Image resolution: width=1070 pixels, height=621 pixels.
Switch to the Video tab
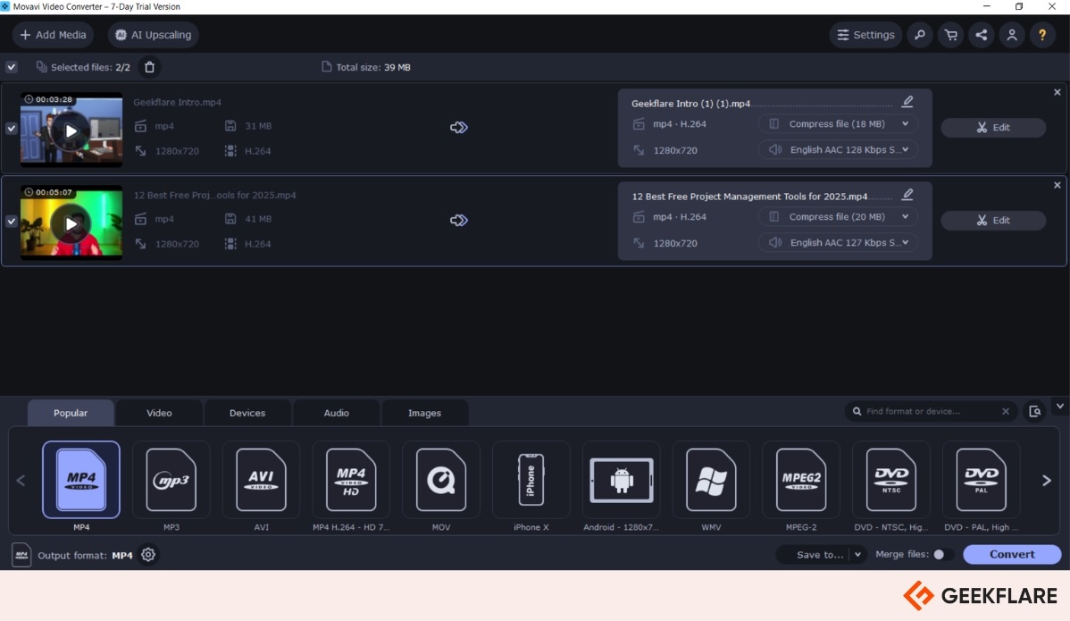pos(159,413)
